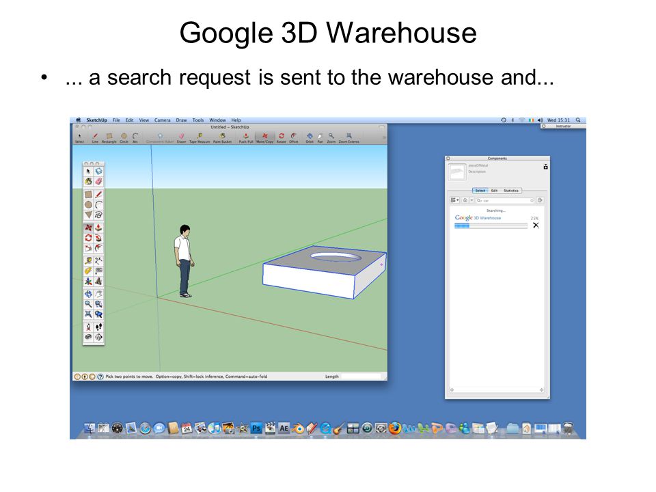Open the View menu
Screen dimensions: 656x492
coord(144,120)
